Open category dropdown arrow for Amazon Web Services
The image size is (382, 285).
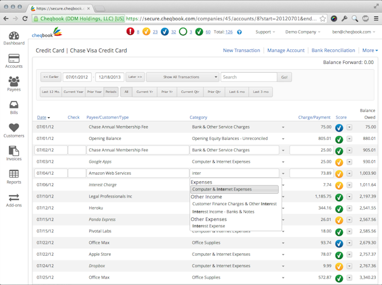click(283, 174)
